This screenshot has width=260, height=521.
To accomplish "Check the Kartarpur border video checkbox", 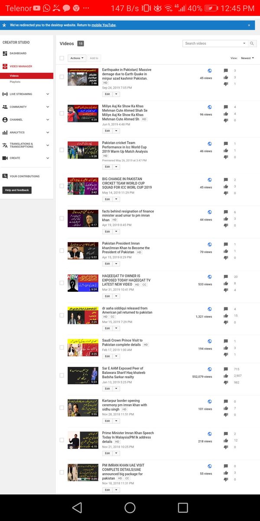I will click(62, 408).
